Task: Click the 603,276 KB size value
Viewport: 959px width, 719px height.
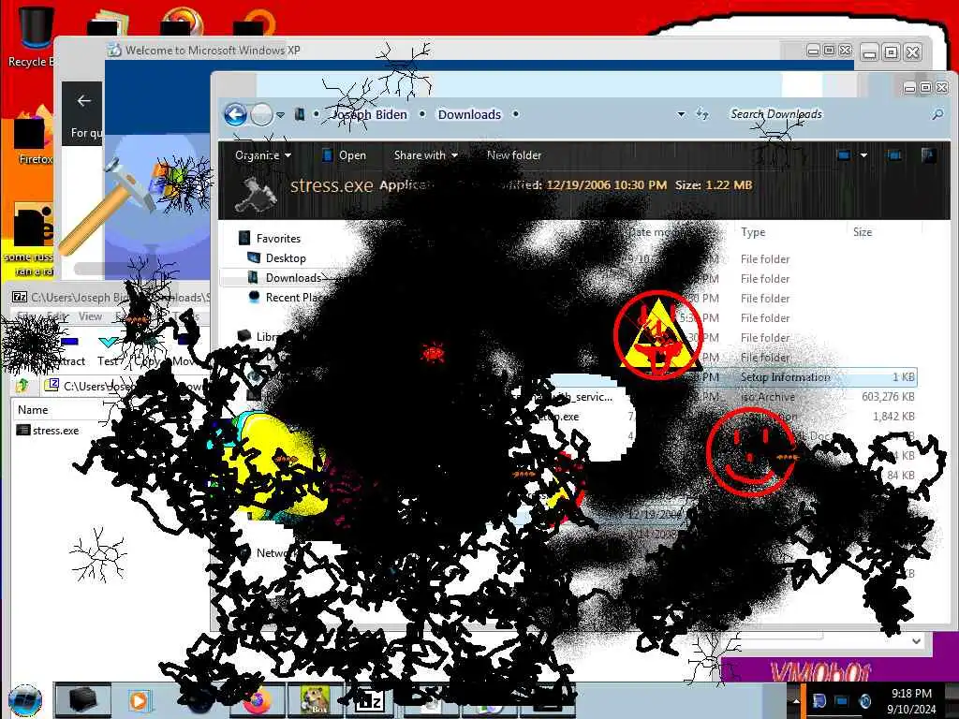Action: (x=888, y=397)
